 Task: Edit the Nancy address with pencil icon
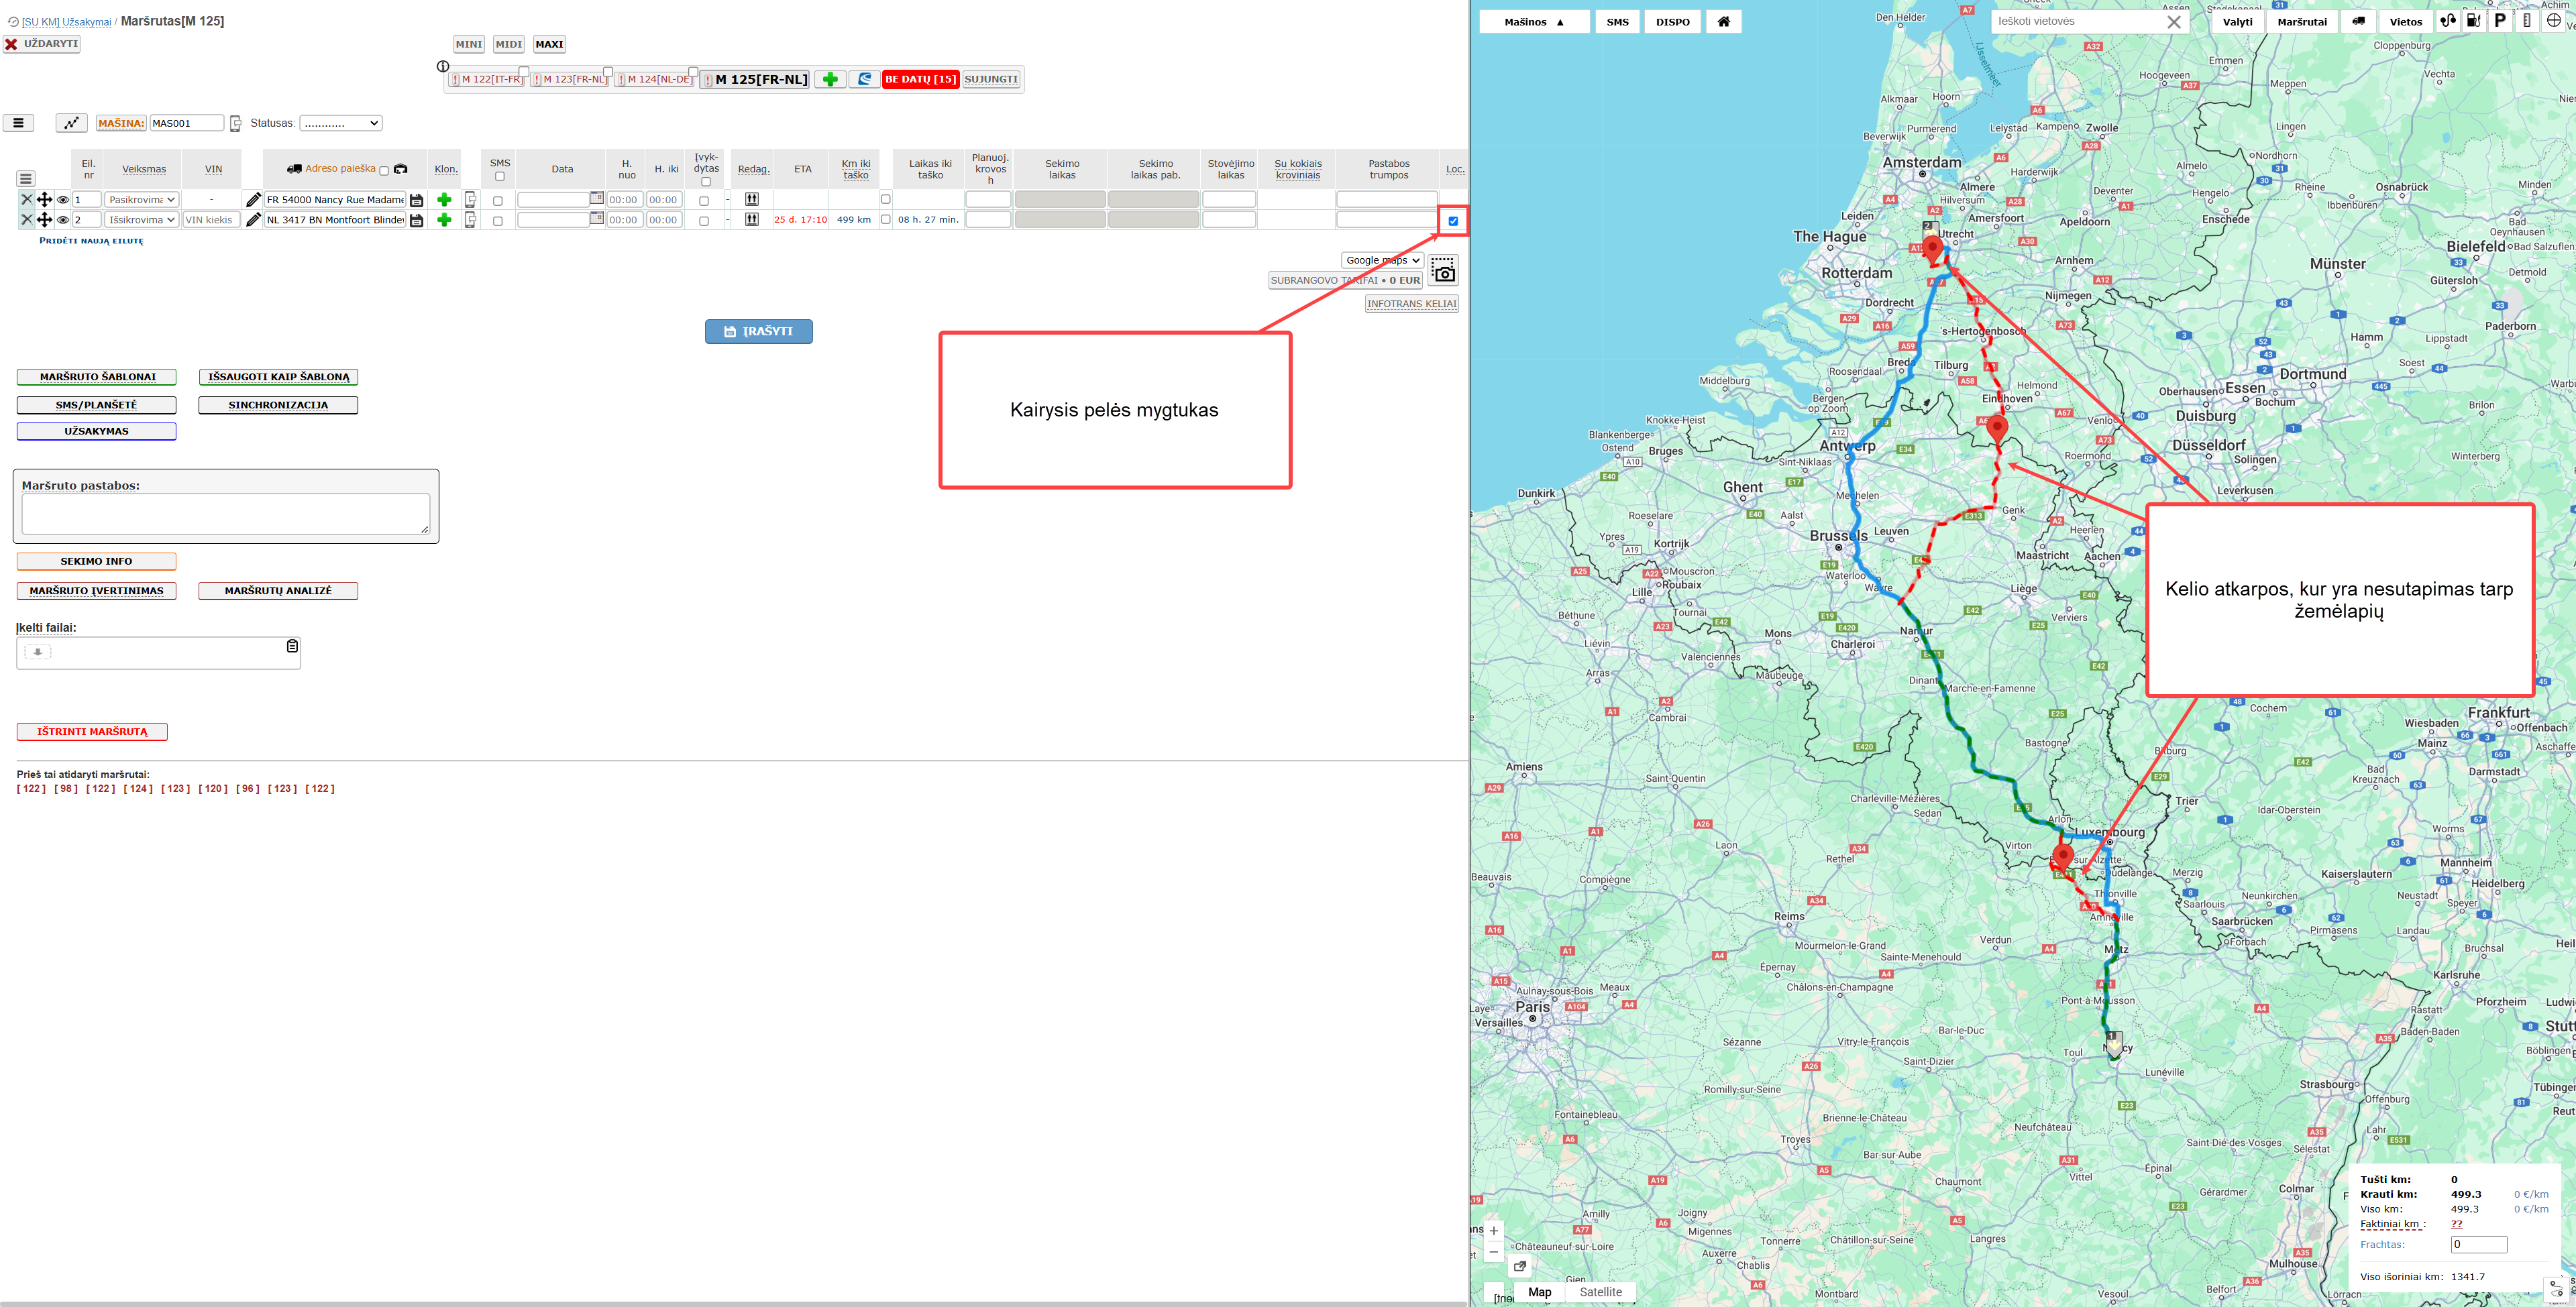click(253, 200)
